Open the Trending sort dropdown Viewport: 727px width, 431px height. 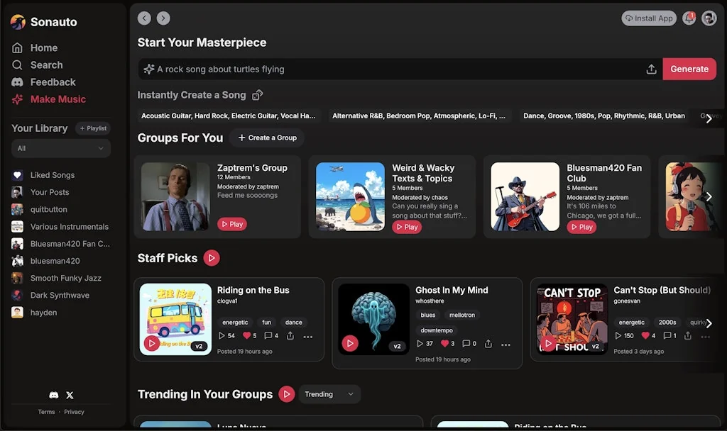click(329, 394)
